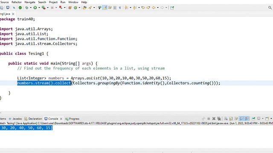
Task: Click the console output ending '60, 15]'
Action: (x=26, y=128)
